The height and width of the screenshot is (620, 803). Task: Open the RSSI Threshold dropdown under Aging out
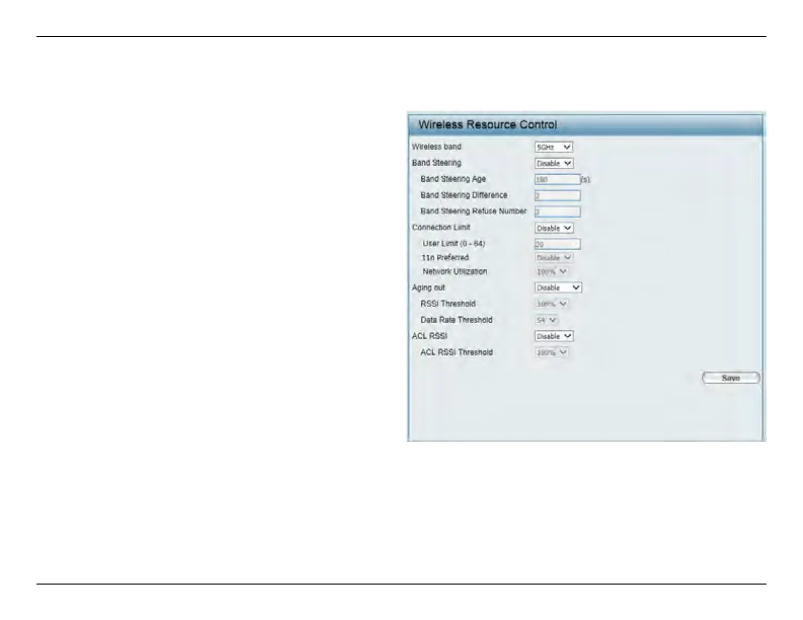tap(552, 303)
